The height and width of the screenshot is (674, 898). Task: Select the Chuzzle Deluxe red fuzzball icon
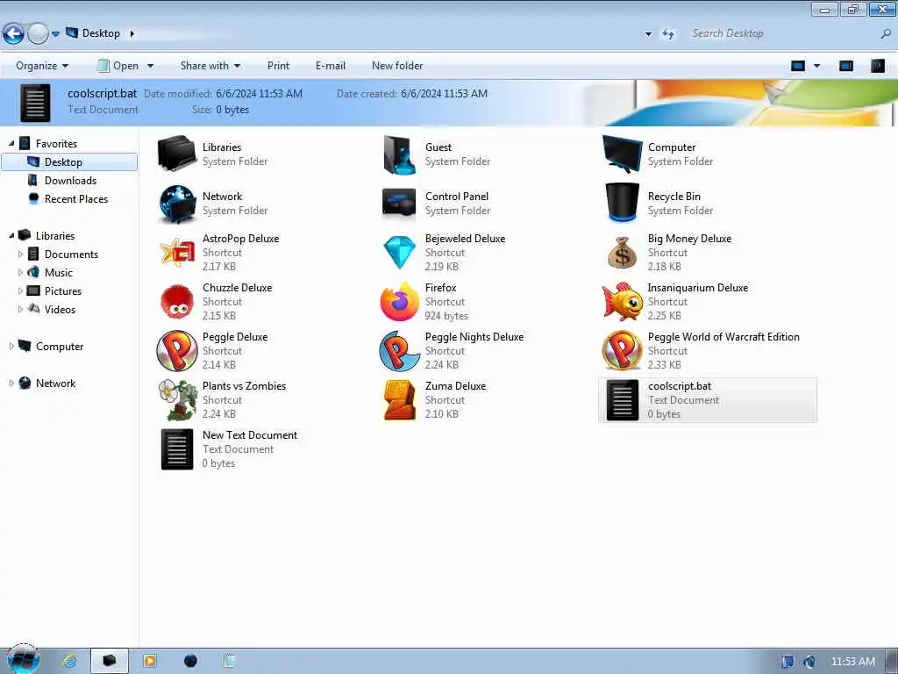pos(177,302)
